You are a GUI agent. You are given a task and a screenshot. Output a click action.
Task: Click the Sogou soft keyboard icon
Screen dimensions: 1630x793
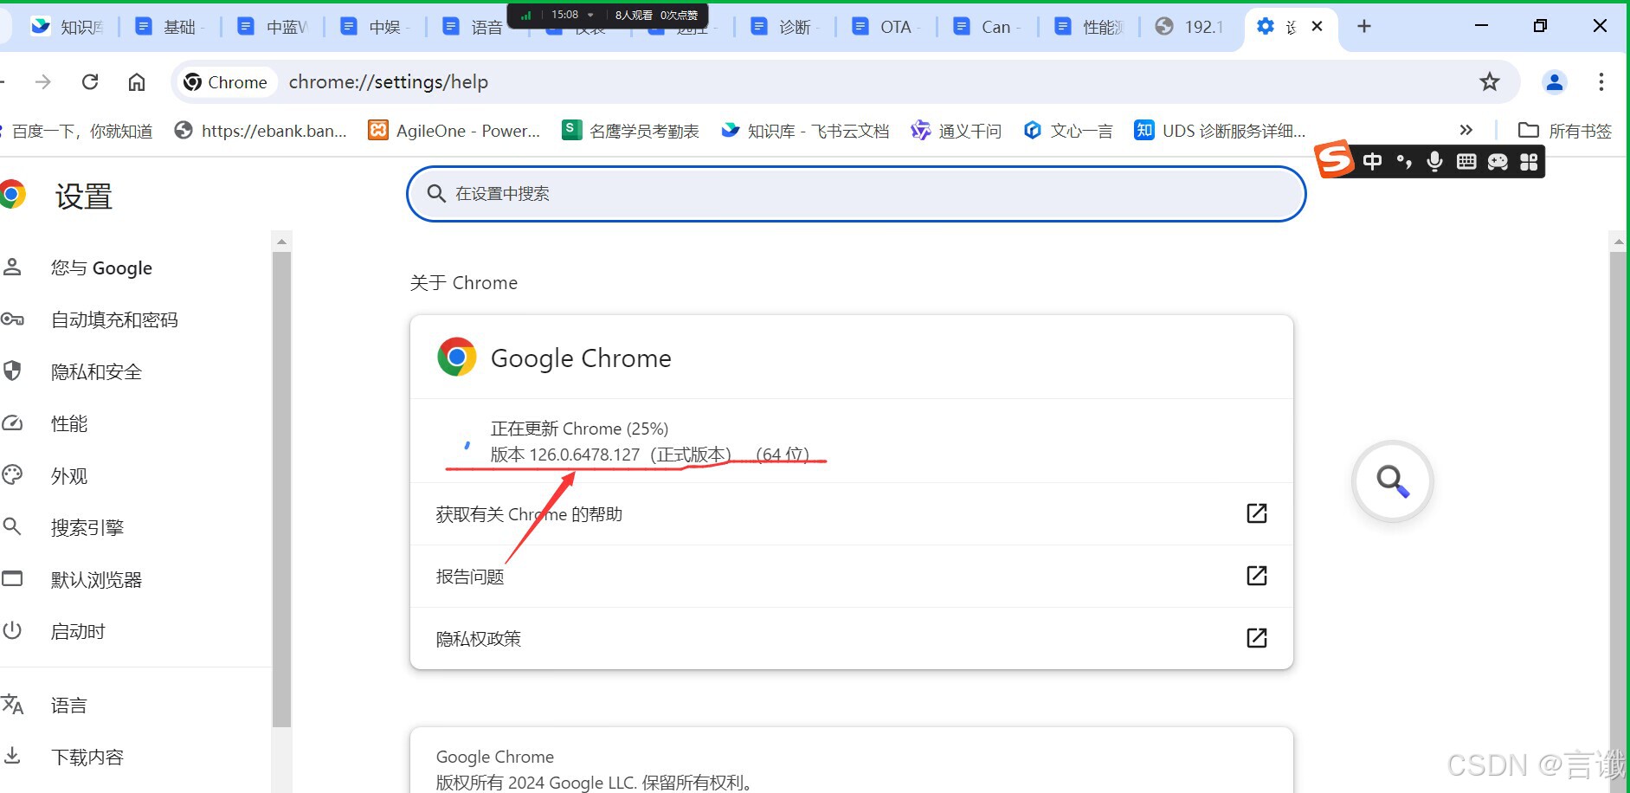[1466, 162]
